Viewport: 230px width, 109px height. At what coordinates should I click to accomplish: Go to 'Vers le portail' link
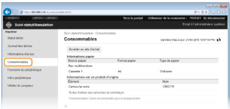point(133,18)
